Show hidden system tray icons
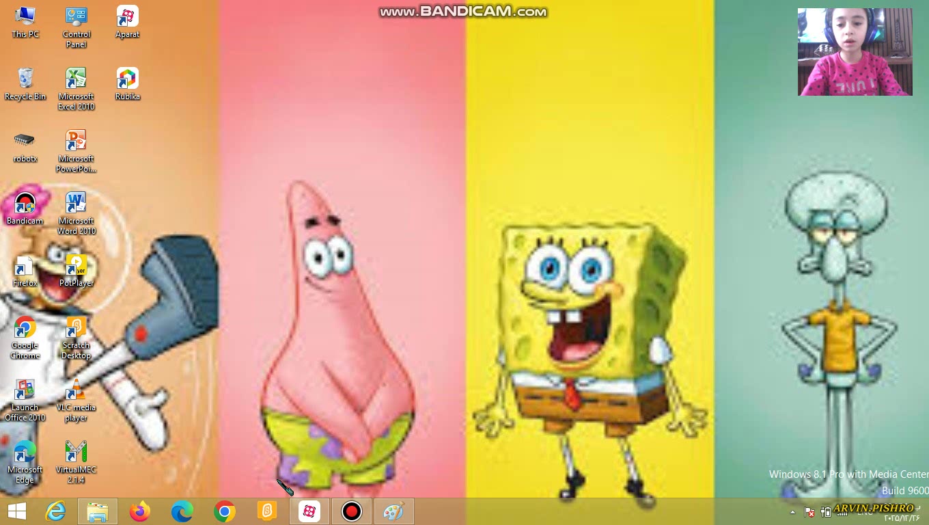The height and width of the screenshot is (525, 929). 792,512
